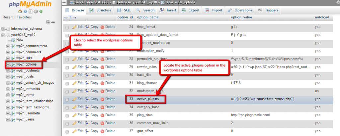Click the Recent tables button
This screenshot has height=136, width=340.
8,17
